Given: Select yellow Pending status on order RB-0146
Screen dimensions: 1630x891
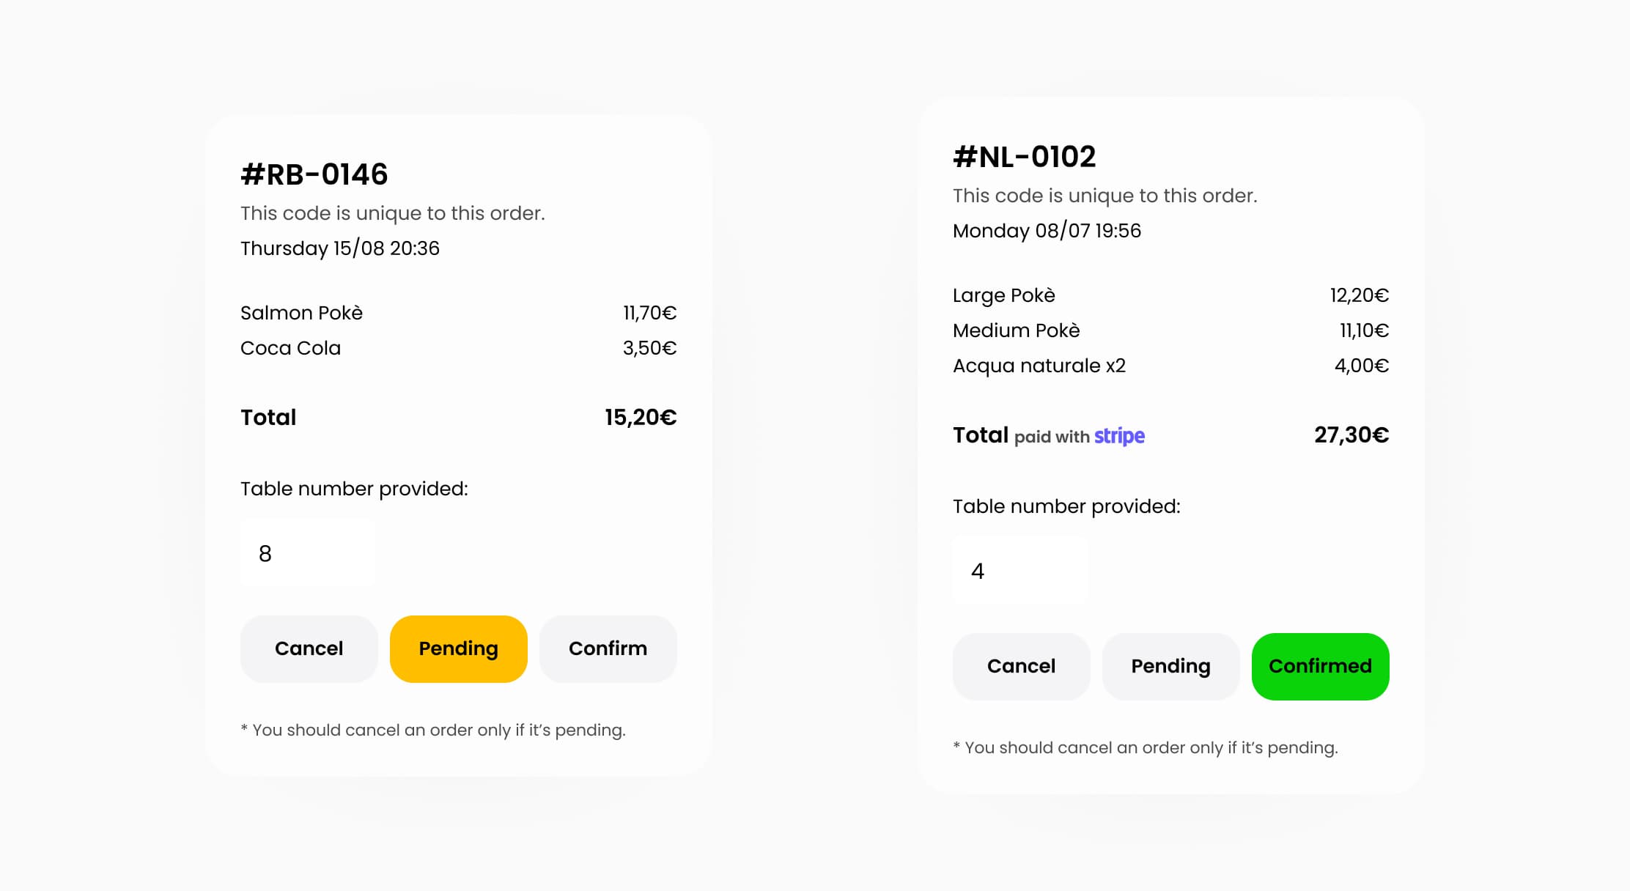Looking at the screenshot, I should pyautogui.click(x=459, y=648).
